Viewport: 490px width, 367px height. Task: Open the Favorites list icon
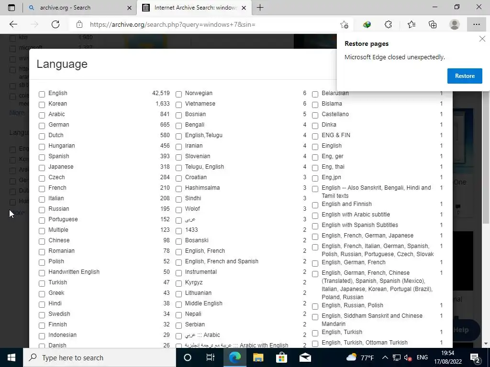(411, 24)
